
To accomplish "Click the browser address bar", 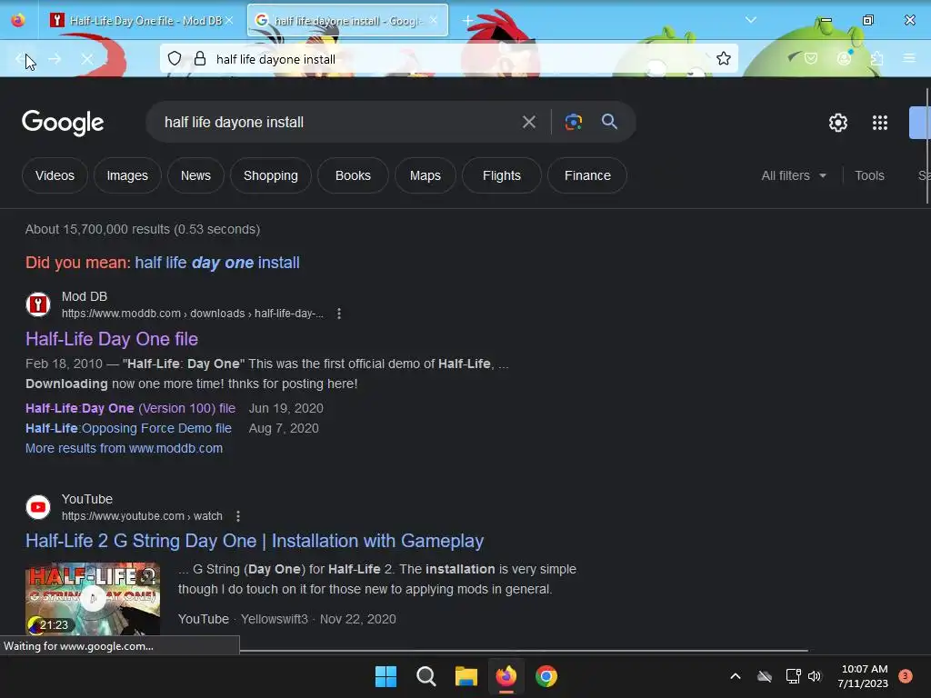I will coord(448,59).
